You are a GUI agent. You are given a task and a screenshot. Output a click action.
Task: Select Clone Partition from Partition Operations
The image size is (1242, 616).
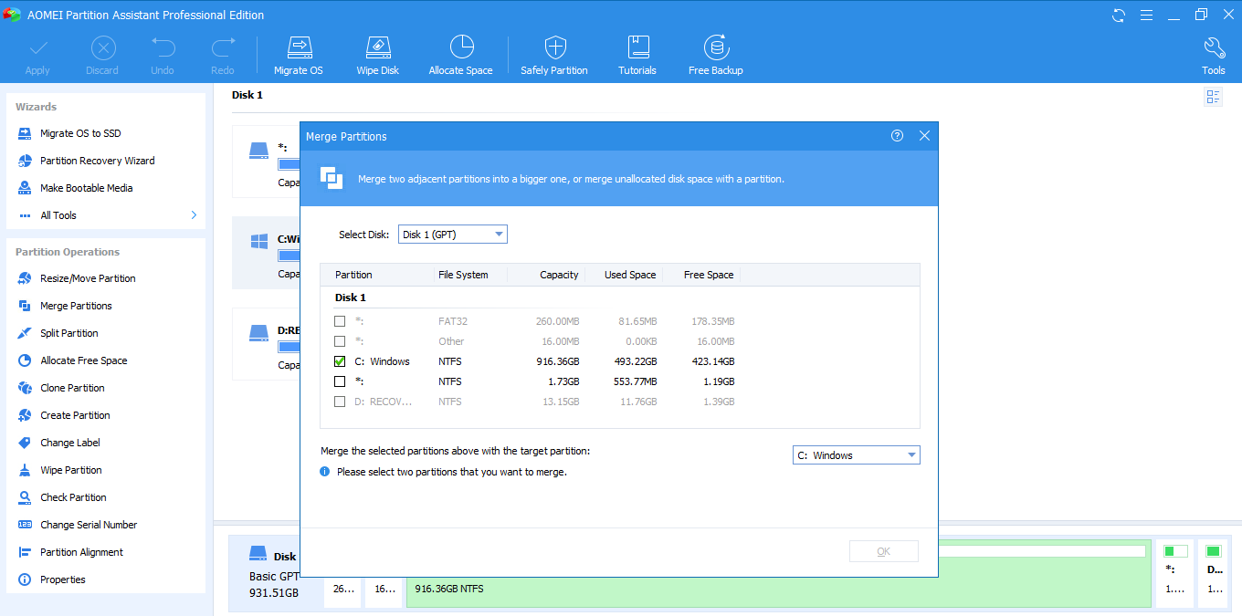(72, 388)
